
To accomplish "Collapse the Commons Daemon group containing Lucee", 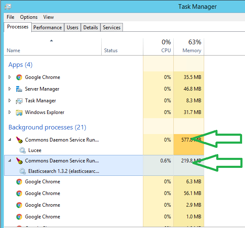I will [x=10, y=139].
